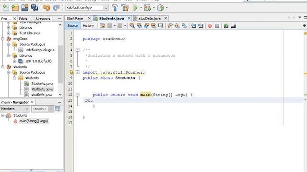Screen dimensions: 307x172
Task: Close the Start Page tab
Action: (89, 18)
